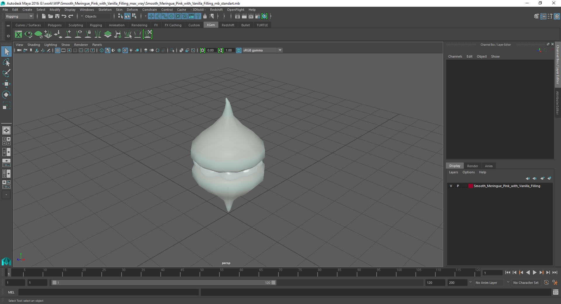
Task: Click the red layer color swatch
Action: coord(470,186)
